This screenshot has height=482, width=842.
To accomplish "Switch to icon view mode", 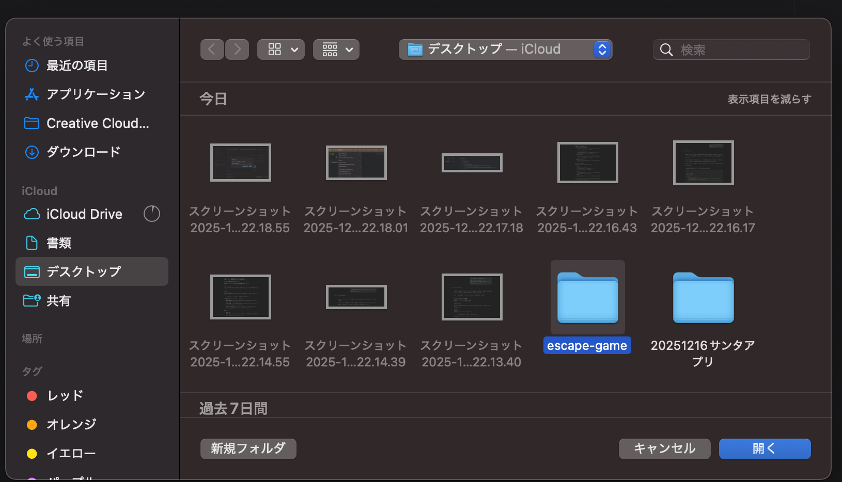I will 275,49.
